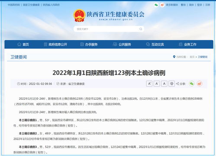Switch to 繁体 traditional Chinese
216x156 pixels.
coord(183,5)
